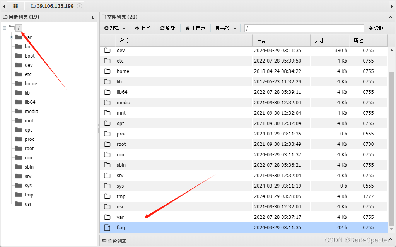
Task: Select the mnt entry in file list
Action: [x=244, y=113]
